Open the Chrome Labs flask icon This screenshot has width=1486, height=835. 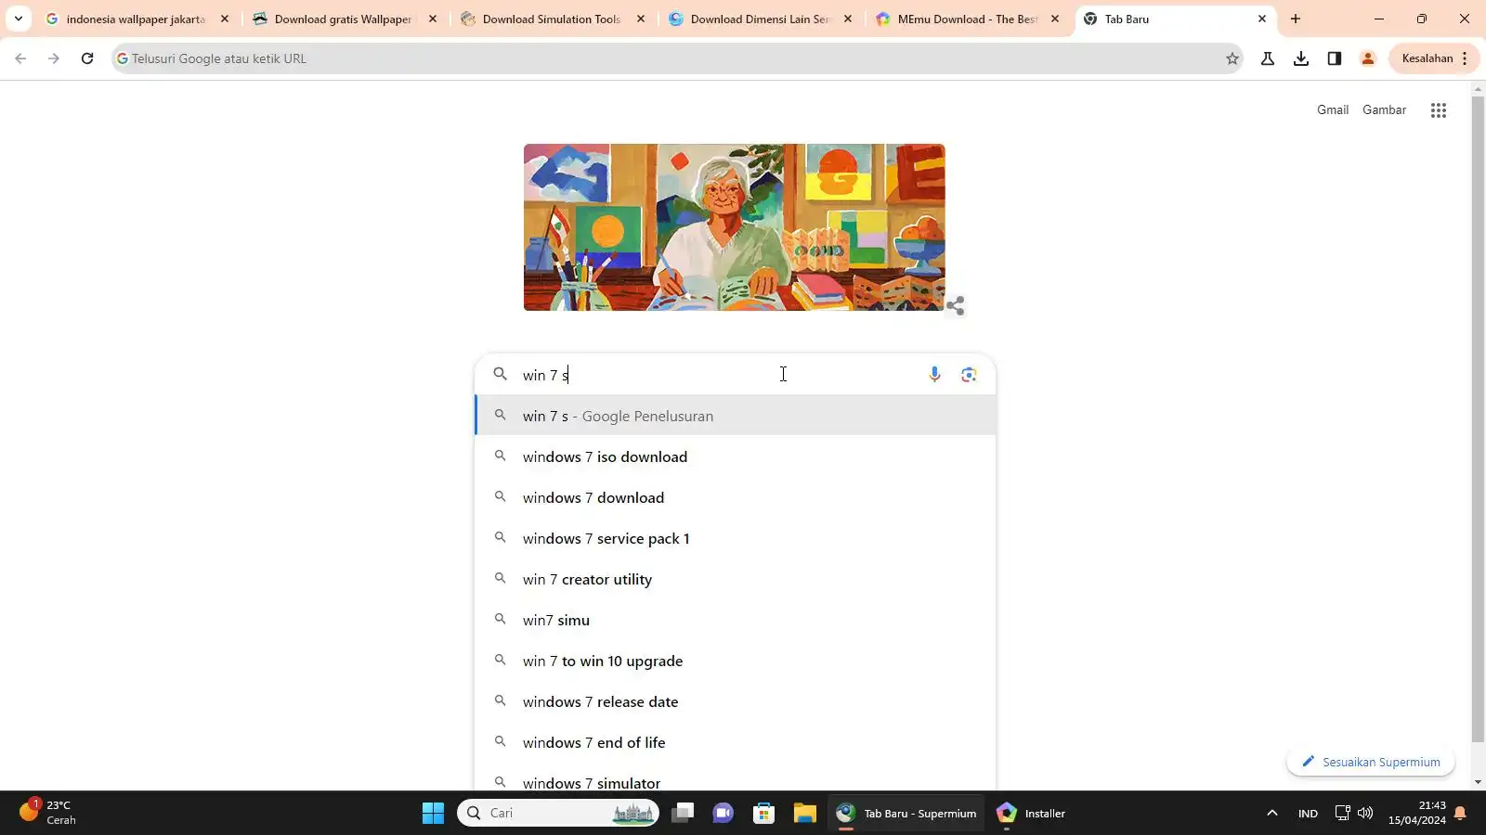click(1268, 58)
